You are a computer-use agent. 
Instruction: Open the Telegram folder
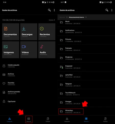click(86, 85)
